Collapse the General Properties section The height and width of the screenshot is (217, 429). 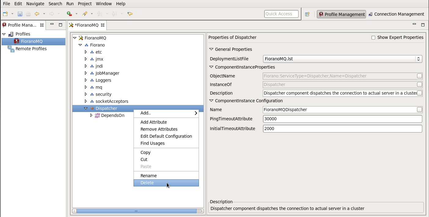(211, 49)
